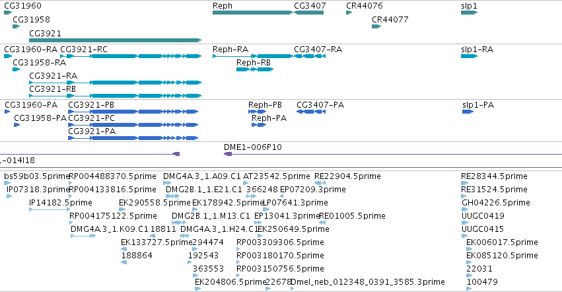Click the Reph-PB protein glyph
The width and height of the screenshot is (562, 292).
pos(258,112)
